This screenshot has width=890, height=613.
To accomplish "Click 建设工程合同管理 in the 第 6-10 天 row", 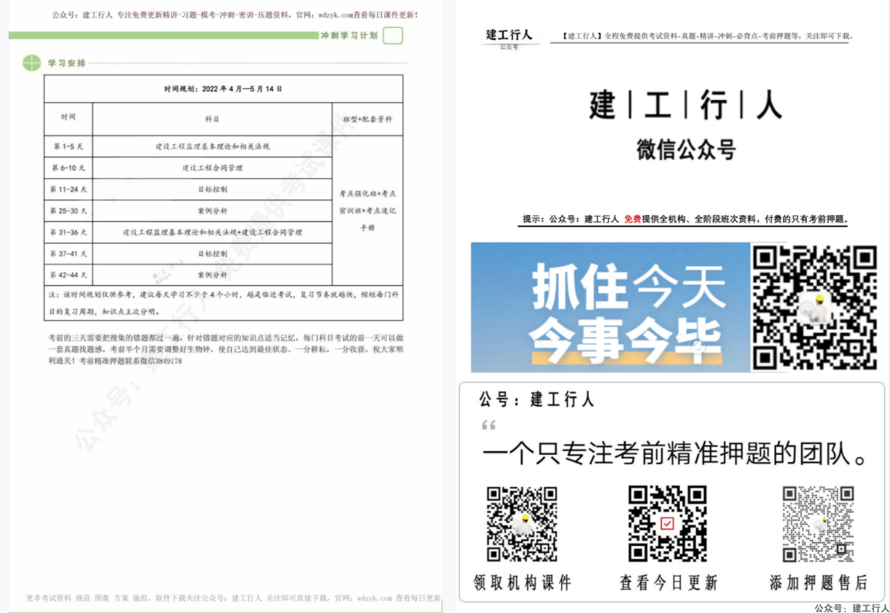I will tap(212, 168).
